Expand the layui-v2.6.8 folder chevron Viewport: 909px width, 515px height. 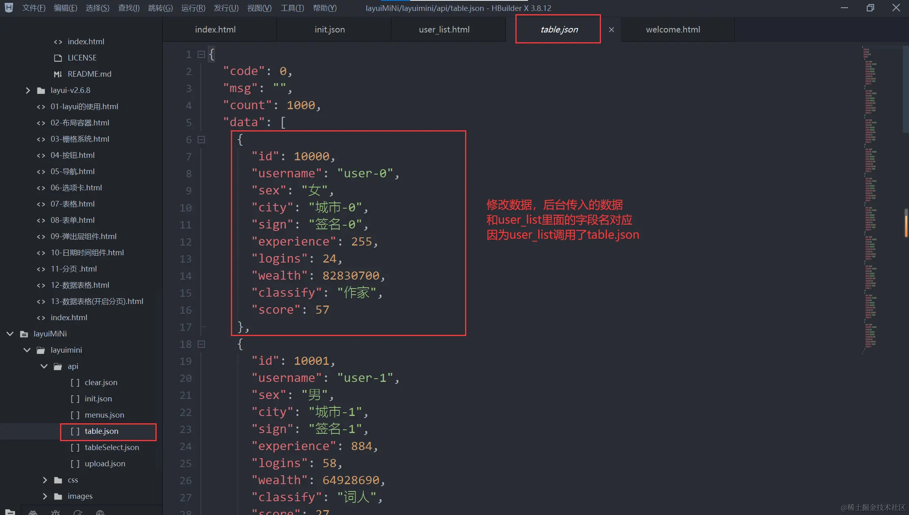tap(28, 91)
